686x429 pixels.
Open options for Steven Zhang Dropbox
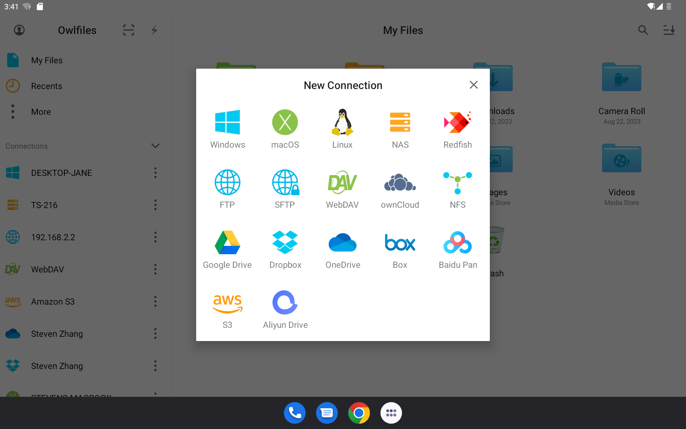(x=155, y=366)
